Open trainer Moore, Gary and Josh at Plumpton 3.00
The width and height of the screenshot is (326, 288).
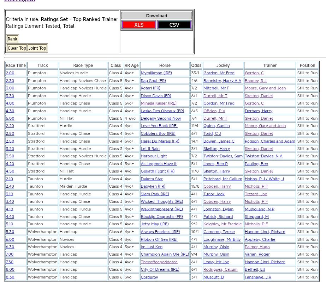265,88
